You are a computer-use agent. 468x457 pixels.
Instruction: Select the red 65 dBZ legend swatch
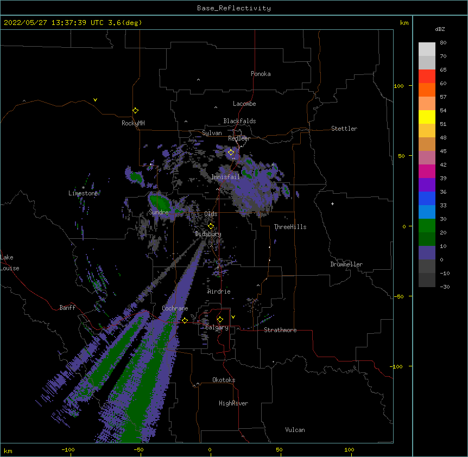coord(427,77)
